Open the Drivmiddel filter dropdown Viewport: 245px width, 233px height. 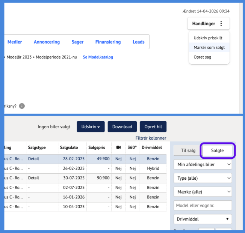tap(203, 219)
